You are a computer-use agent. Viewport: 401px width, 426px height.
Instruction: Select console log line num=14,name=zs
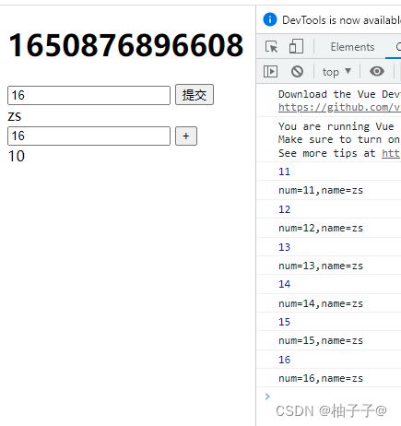[x=321, y=303]
